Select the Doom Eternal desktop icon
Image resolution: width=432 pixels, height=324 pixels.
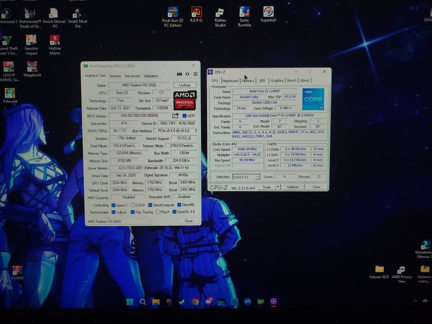pyautogui.click(x=54, y=18)
